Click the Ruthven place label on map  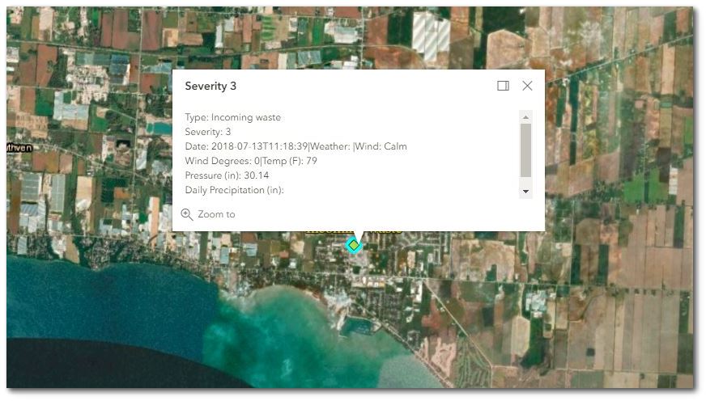click(x=19, y=147)
